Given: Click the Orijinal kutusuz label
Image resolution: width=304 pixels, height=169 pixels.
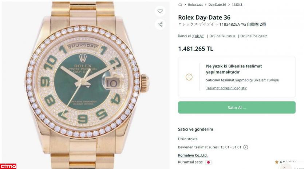Looking at the screenshot, I should (223, 36).
